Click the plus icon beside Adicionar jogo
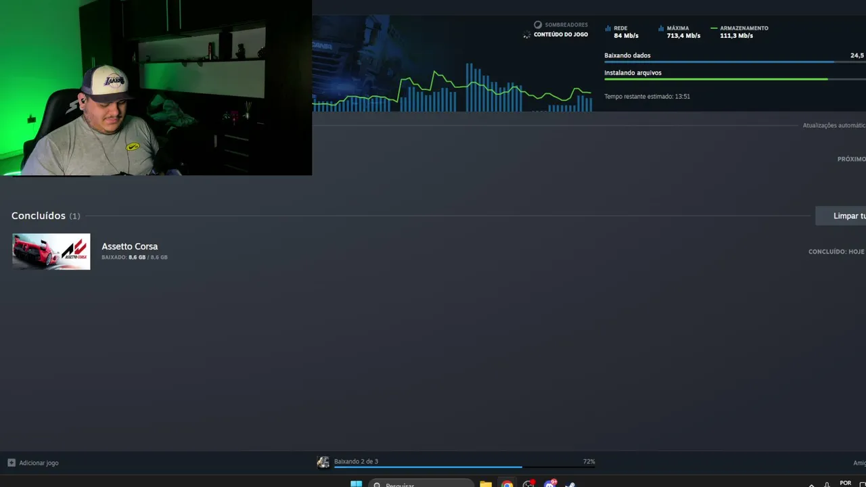 [12, 463]
